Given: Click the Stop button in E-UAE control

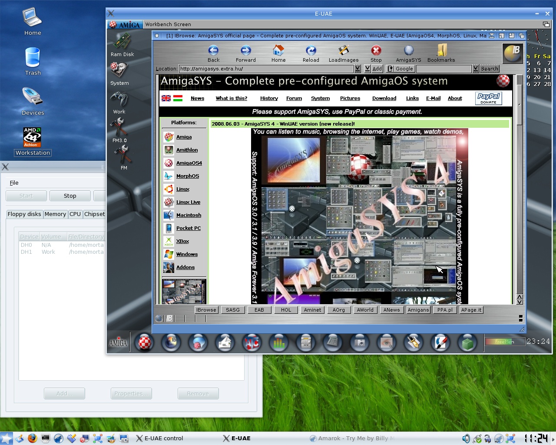Looking at the screenshot, I should pos(70,196).
